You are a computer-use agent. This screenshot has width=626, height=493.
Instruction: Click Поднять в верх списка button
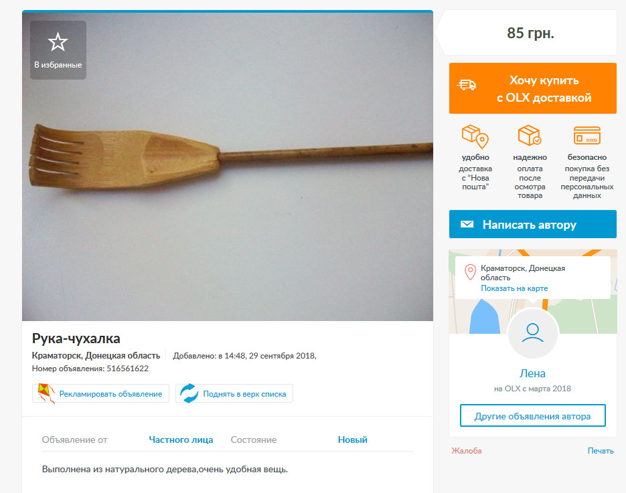pyautogui.click(x=234, y=393)
